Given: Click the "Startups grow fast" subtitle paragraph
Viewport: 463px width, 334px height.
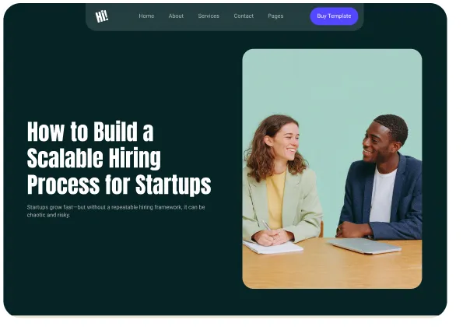Looking at the screenshot, I should [116, 211].
